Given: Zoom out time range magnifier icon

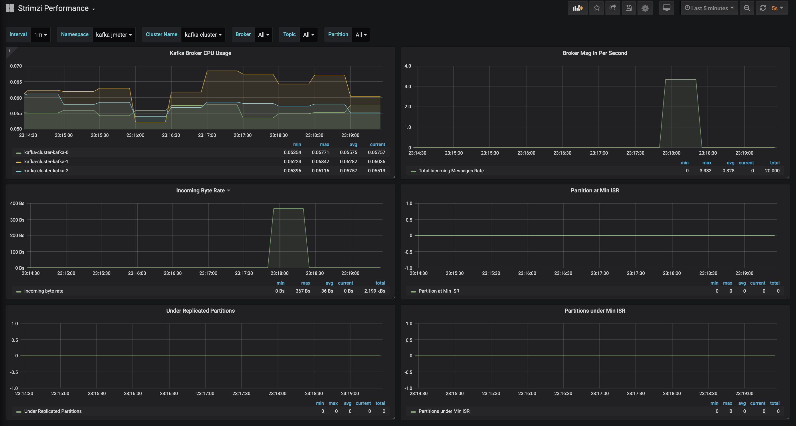Looking at the screenshot, I should (747, 8).
